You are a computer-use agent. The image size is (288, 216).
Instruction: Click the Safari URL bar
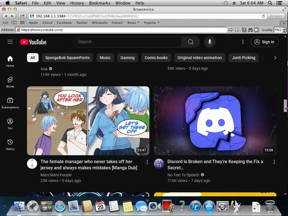pos(148,16)
